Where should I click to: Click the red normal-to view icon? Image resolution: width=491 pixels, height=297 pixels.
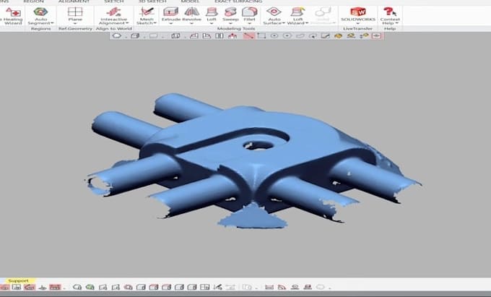(233, 35)
